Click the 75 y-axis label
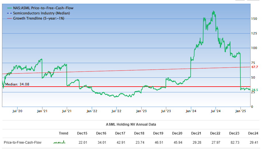 pyautogui.click(x=253, y=63)
